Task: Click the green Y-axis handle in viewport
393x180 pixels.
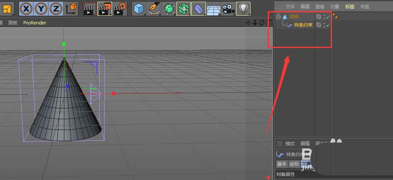Action: [64, 44]
